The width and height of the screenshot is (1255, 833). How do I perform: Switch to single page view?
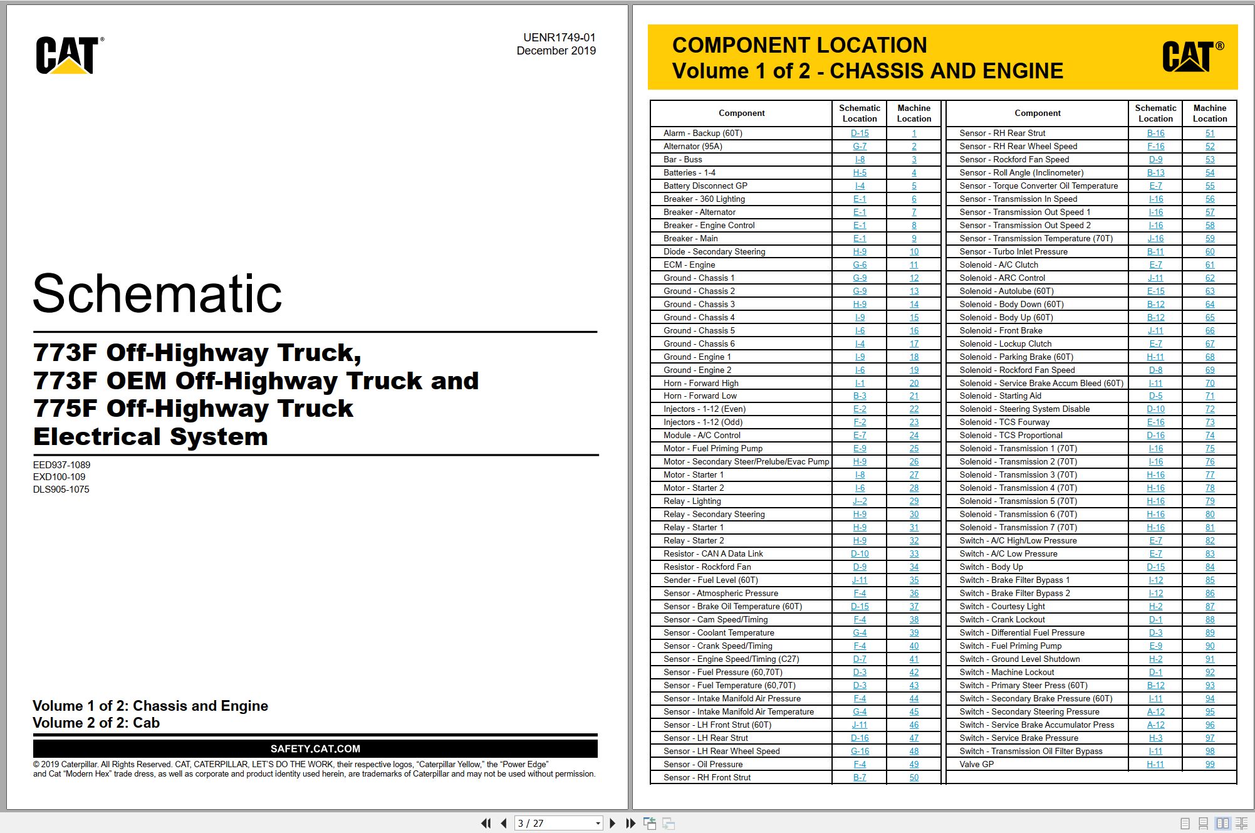pos(1185,824)
